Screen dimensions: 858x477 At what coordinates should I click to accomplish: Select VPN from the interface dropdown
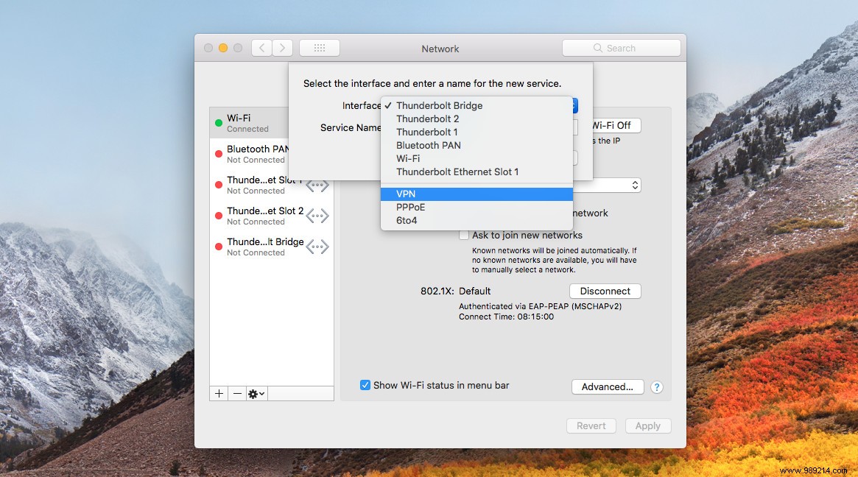(x=477, y=194)
